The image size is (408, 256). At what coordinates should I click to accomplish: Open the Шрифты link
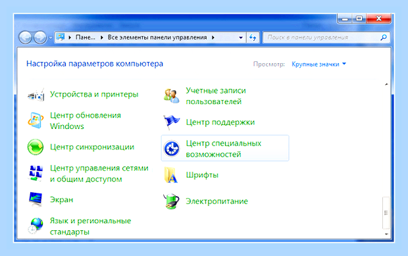(202, 175)
